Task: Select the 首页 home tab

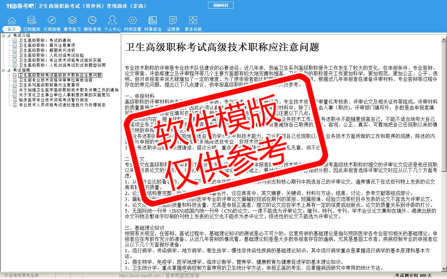Action: [12, 24]
